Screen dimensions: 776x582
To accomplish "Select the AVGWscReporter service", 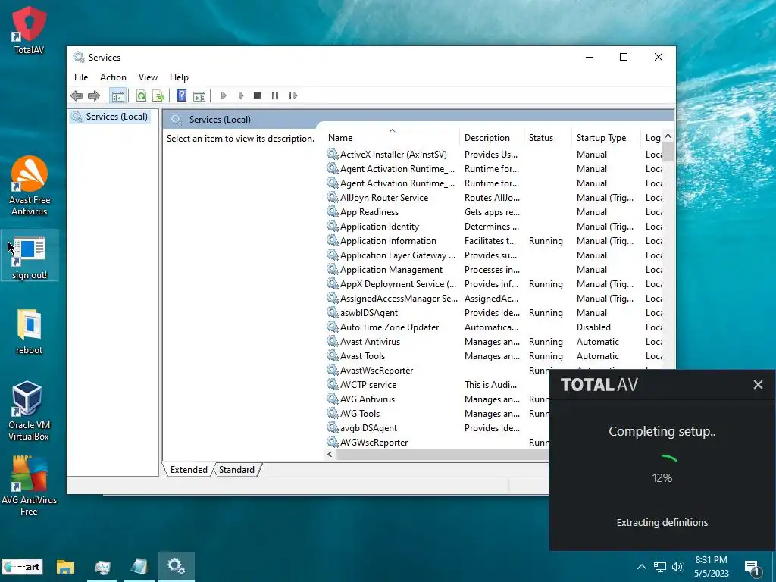I will click(x=374, y=443).
